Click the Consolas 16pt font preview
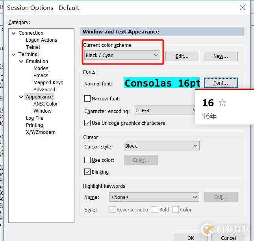The width and height of the screenshot is (254, 241). [162, 83]
